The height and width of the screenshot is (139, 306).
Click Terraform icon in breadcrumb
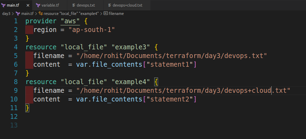[18, 14]
